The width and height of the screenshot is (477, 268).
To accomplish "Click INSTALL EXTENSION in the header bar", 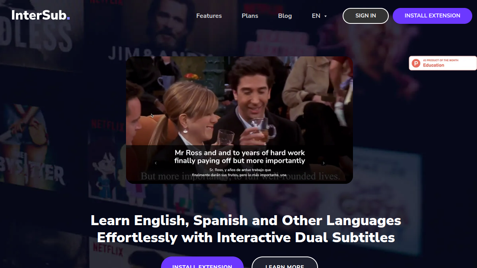I will 432,16.
